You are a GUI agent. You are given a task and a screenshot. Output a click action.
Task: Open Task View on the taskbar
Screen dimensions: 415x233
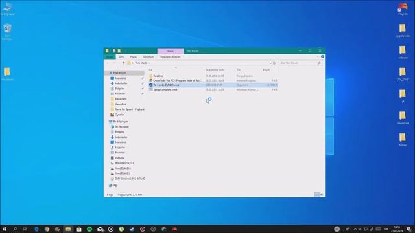coord(25,229)
